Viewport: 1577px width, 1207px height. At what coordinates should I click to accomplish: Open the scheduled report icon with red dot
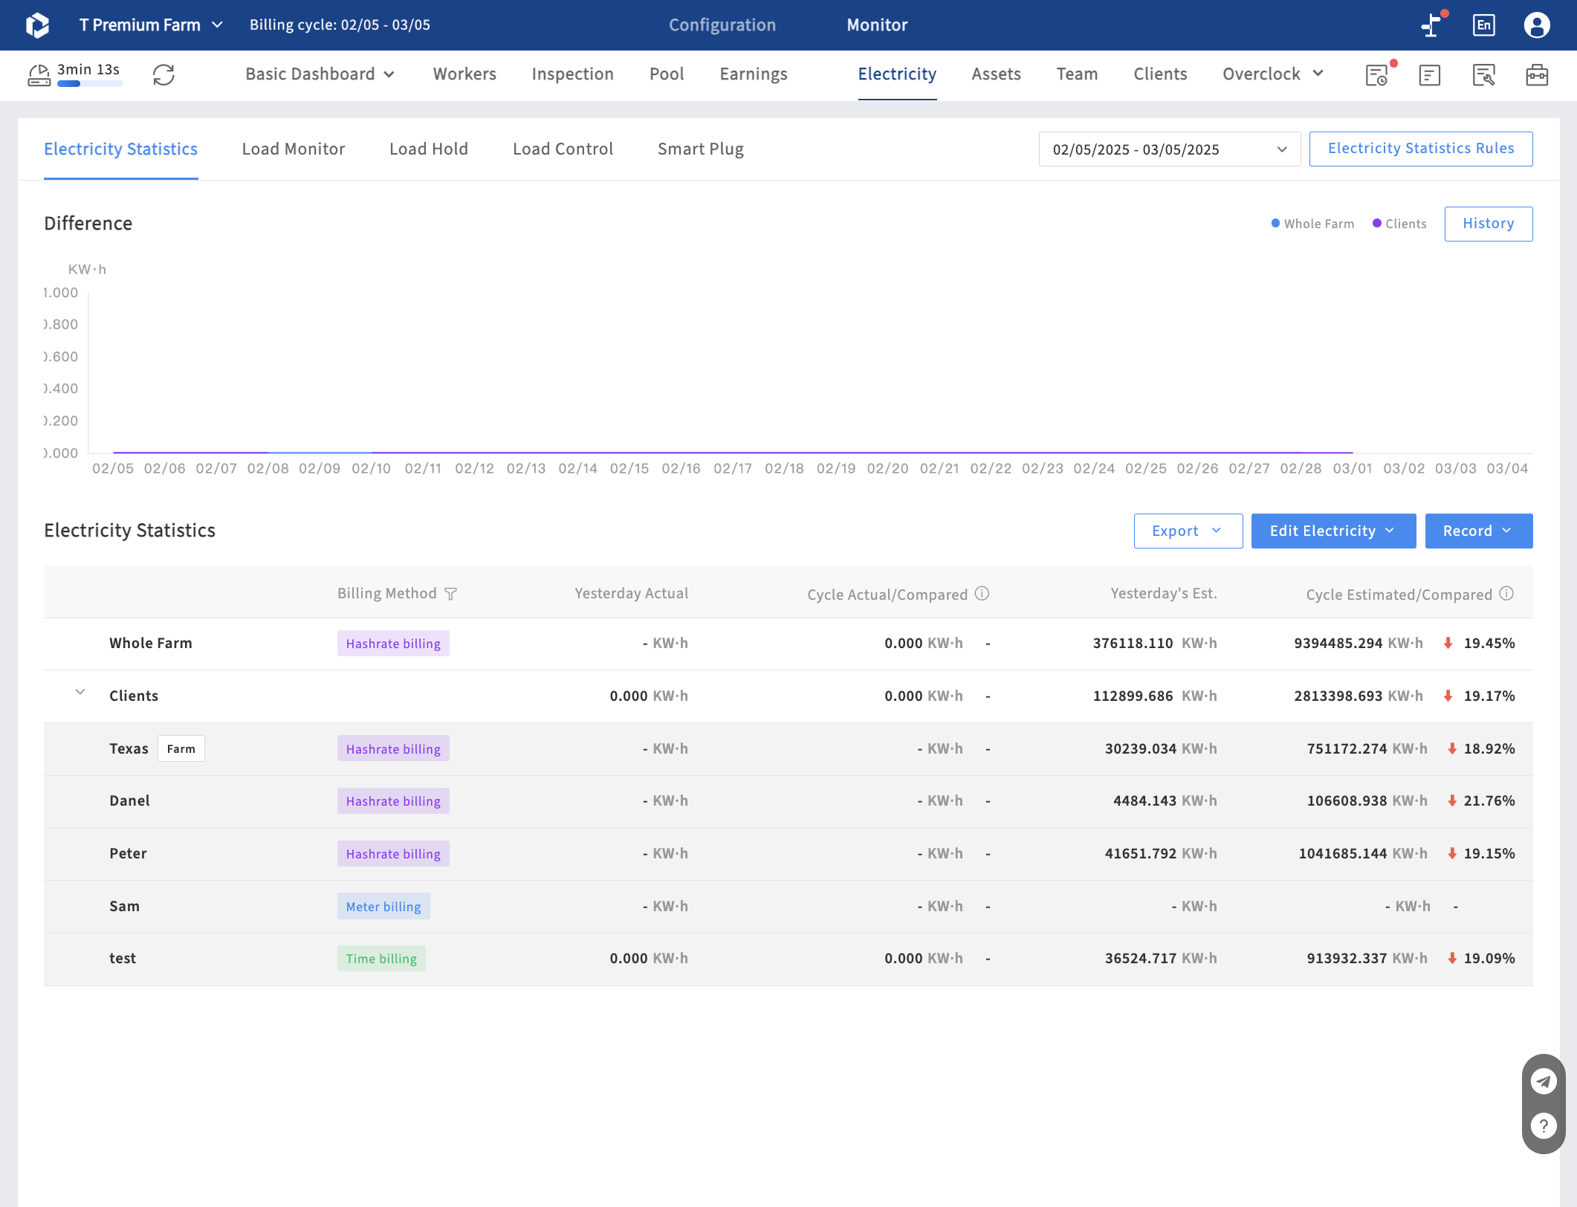(x=1377, y=75)
